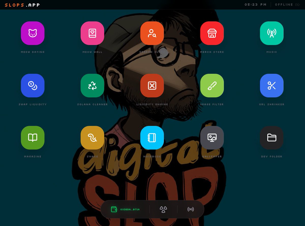Open the Meow Wall heart-book icon
The height and width of the screenshot is (226, 305).
click(x=92, y=33)
